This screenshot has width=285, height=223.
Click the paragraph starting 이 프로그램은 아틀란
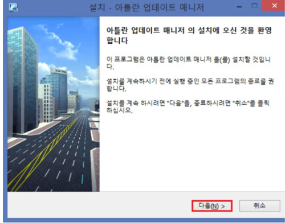coord(188,63)
